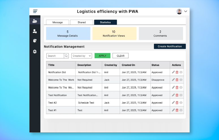Viewport: 219px width, 140px height.
Task: Select the Test #2 title cell
Action: coord(61,103)
